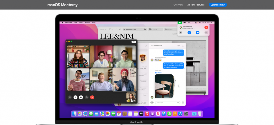Open Finder from the Dock
Viewport: 274px width, 125px height.
coord(74,114)
